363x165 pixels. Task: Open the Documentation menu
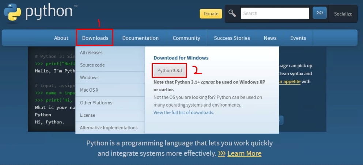[x=140, y=38]
